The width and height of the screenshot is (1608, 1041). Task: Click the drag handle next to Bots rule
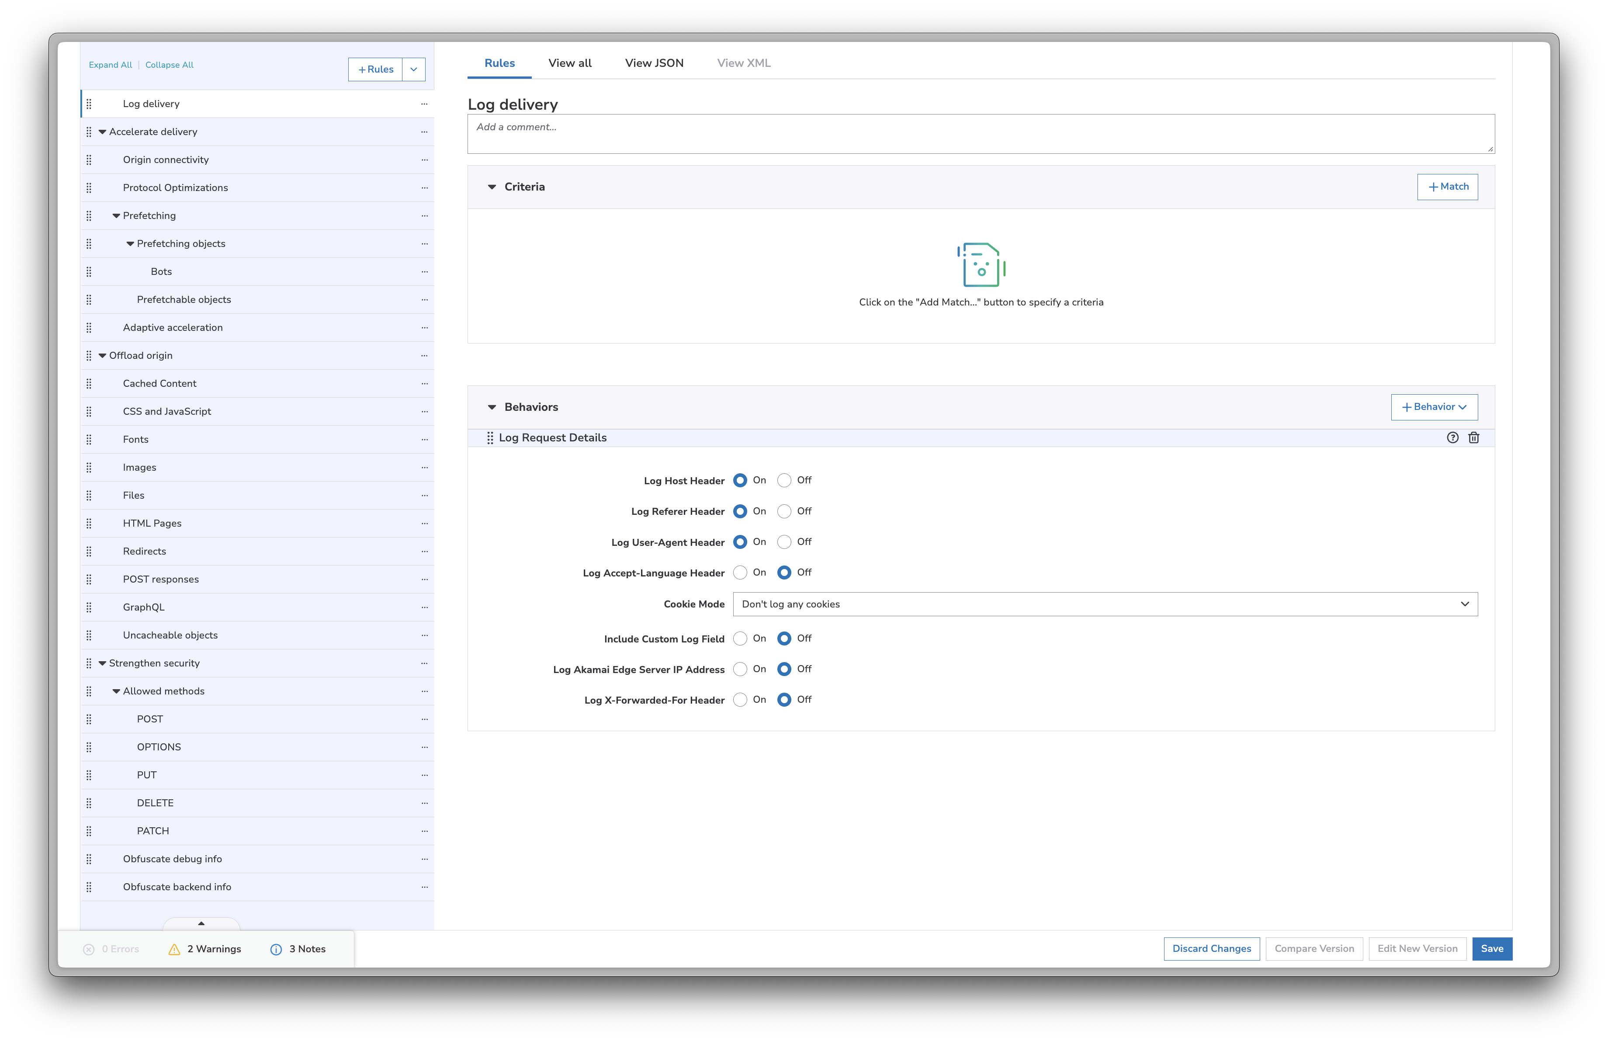pyautogui.click(x=90, y=271)
